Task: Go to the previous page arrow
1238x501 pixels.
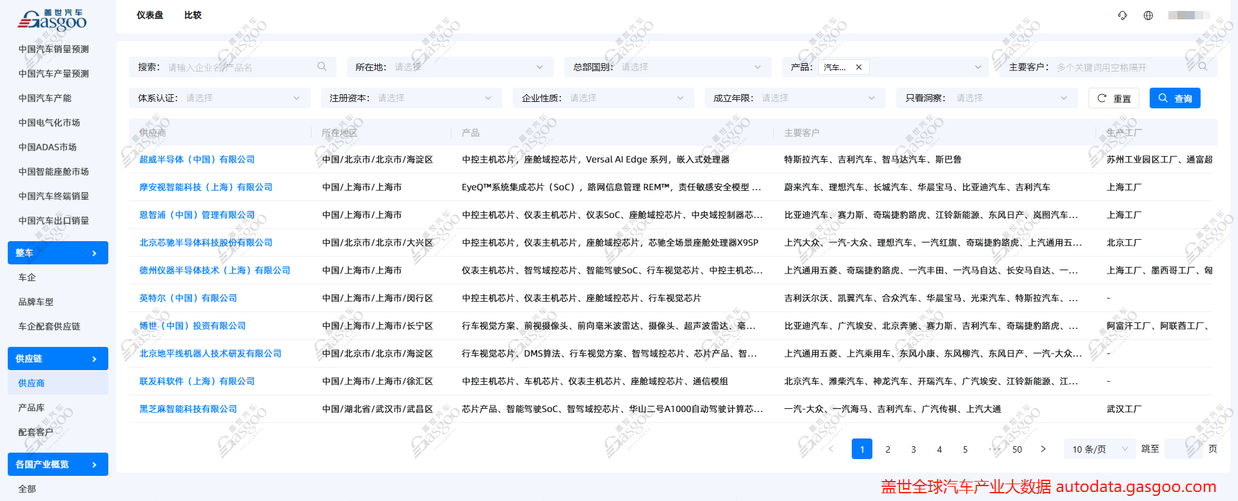Action: [x=831, y=449]
